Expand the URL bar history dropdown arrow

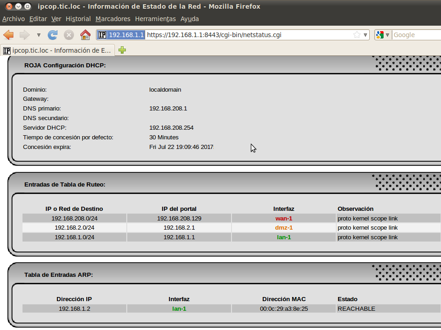[366, 35]
